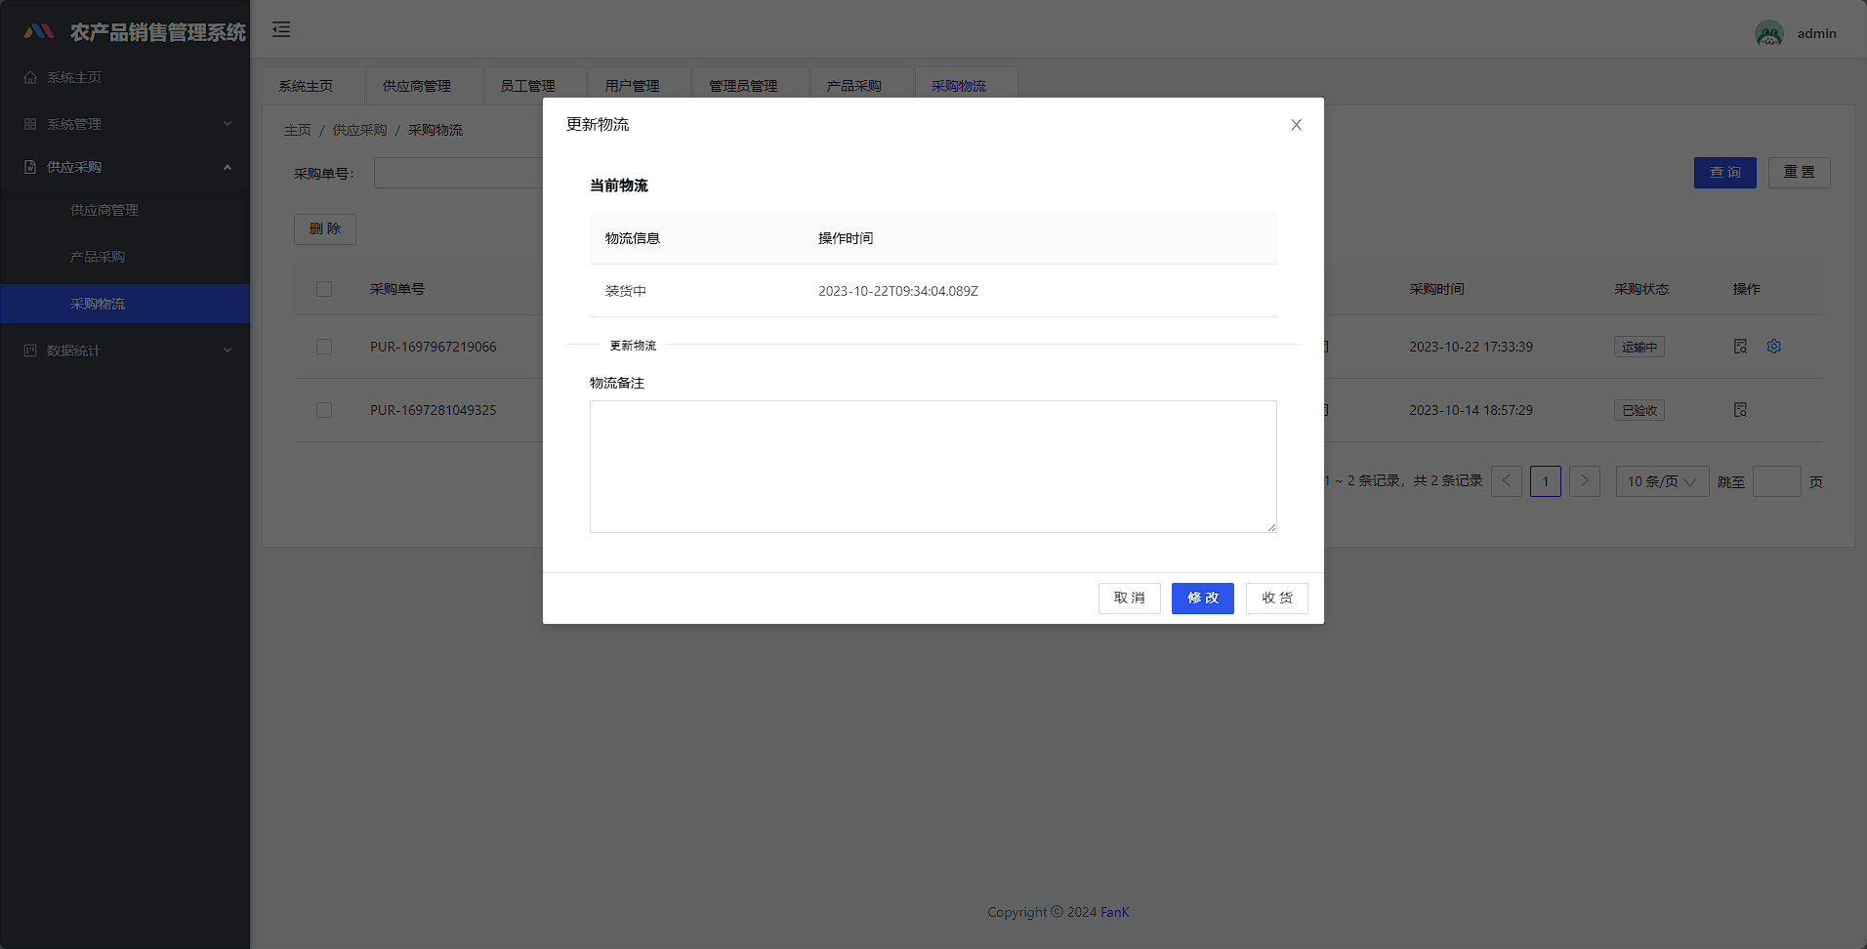
Task: View details icon for PUR-1697967219066
Action: 1740,347
